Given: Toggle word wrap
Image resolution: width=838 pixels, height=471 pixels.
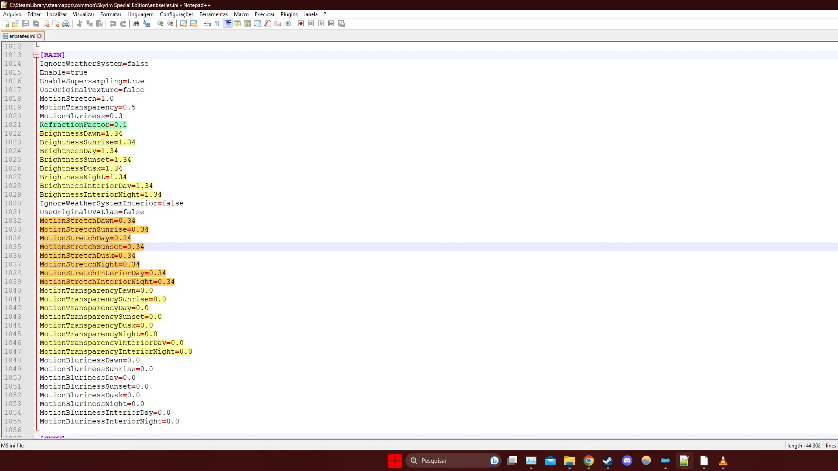Looking at the screenshot, I should point(207,24).
